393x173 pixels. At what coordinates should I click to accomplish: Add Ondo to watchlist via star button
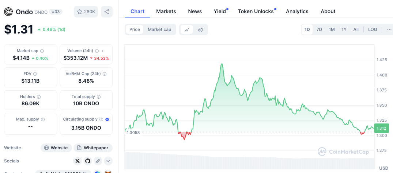click(x=86, y=12)
